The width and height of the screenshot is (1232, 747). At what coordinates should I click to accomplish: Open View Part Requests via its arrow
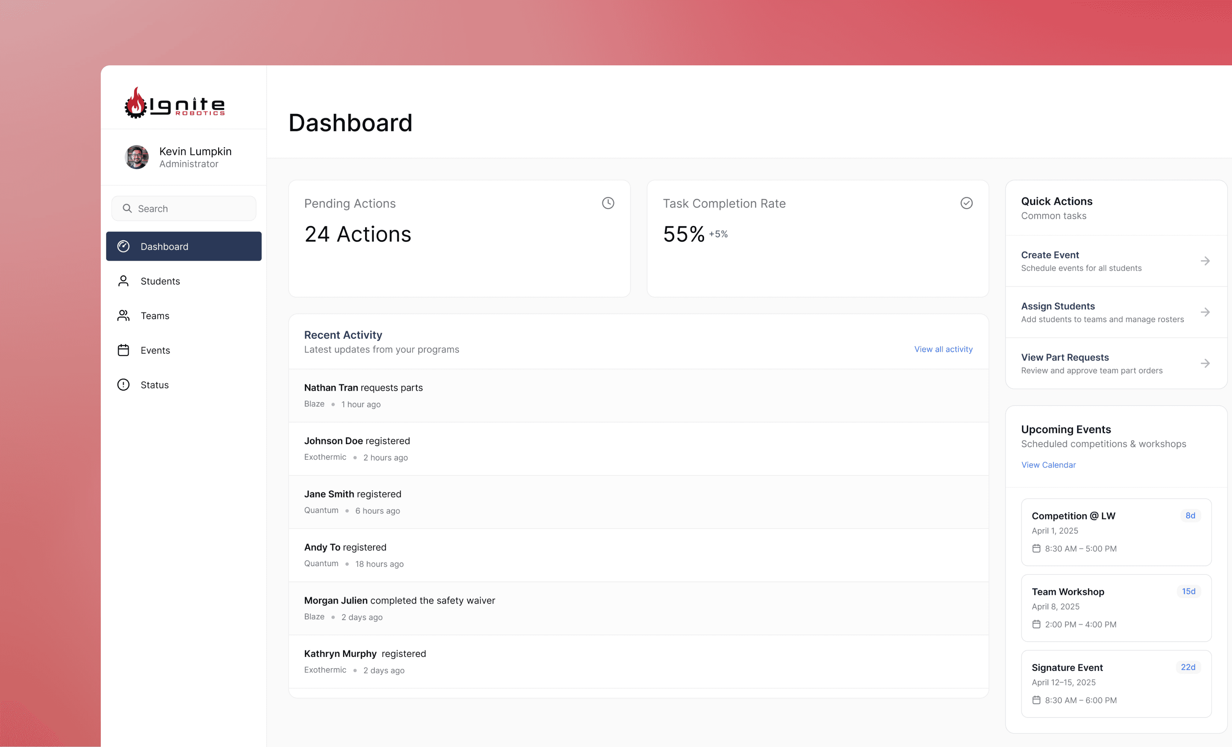tap(1205, 363)
